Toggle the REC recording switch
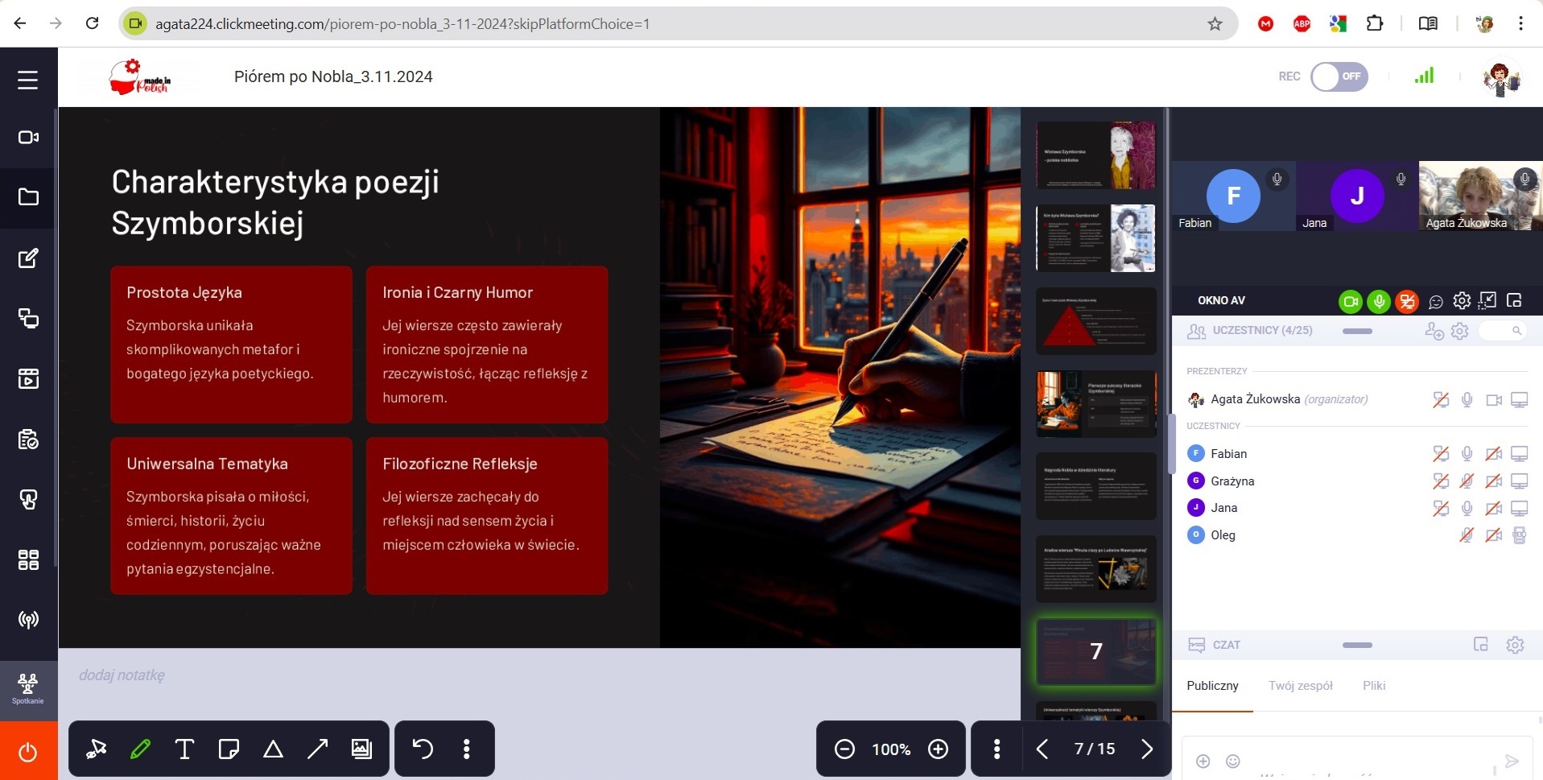The height and width of the screenshot is (780, 1543). (x=1339, y=76)
